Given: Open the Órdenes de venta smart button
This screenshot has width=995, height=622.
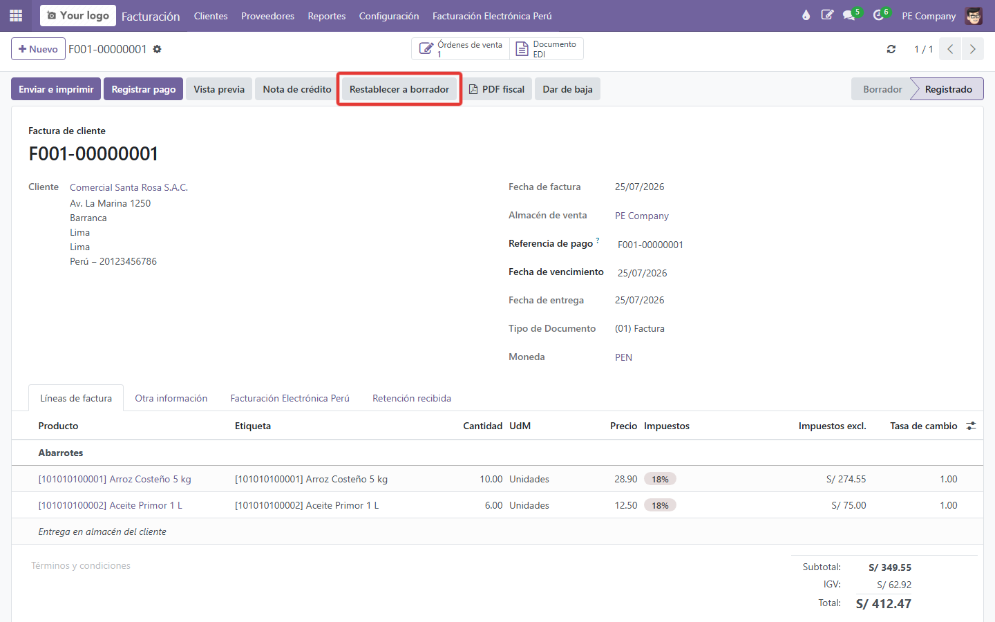Looking at the screenshot, I should tap(461, 49).
